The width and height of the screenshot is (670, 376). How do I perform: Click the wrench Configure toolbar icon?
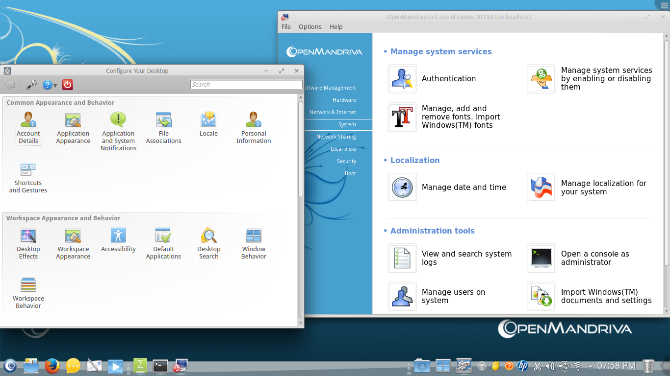(x=31, y=85)
